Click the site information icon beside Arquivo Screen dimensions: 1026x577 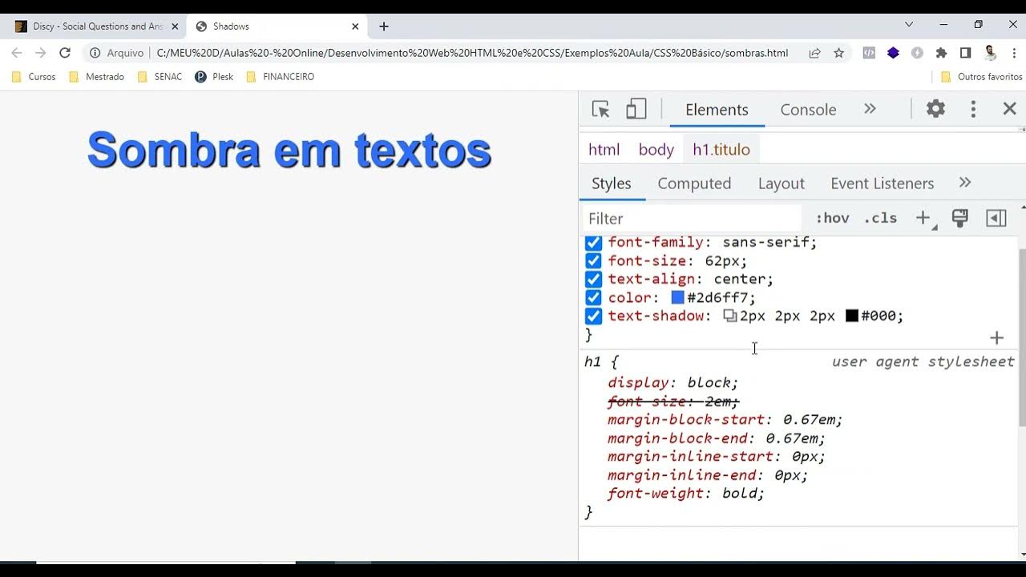tap(95, 53)
